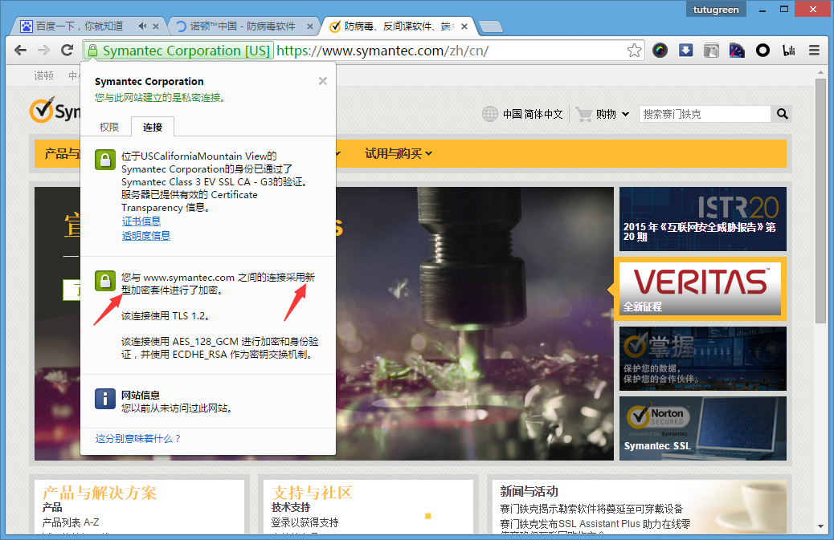Bookmark this page with the star icon
The width and height of the screenshot is (834, 540).
pos(634,51)
